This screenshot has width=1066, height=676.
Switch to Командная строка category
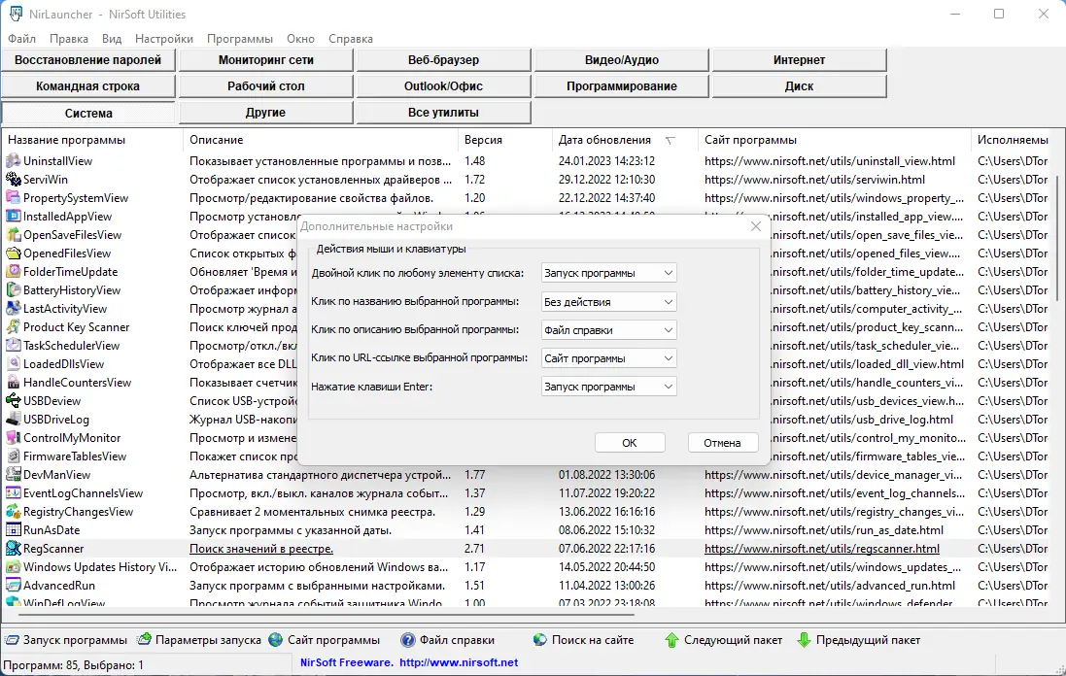(x=87, y=86)
